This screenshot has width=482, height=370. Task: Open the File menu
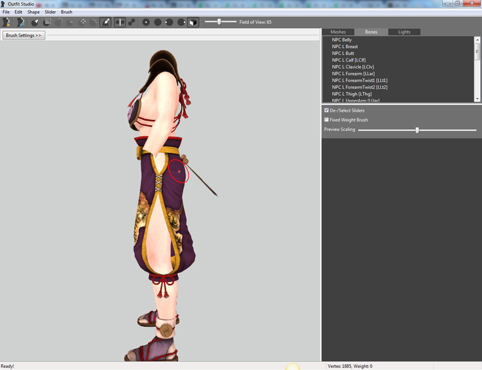6,12
